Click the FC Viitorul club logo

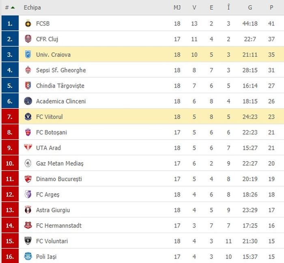pyautogui.click(x=28, y=117)
